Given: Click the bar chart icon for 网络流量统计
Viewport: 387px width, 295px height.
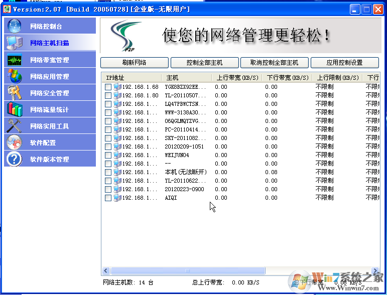Looking at the screenshot, I should pyautogui.click(x=15, y=109).
